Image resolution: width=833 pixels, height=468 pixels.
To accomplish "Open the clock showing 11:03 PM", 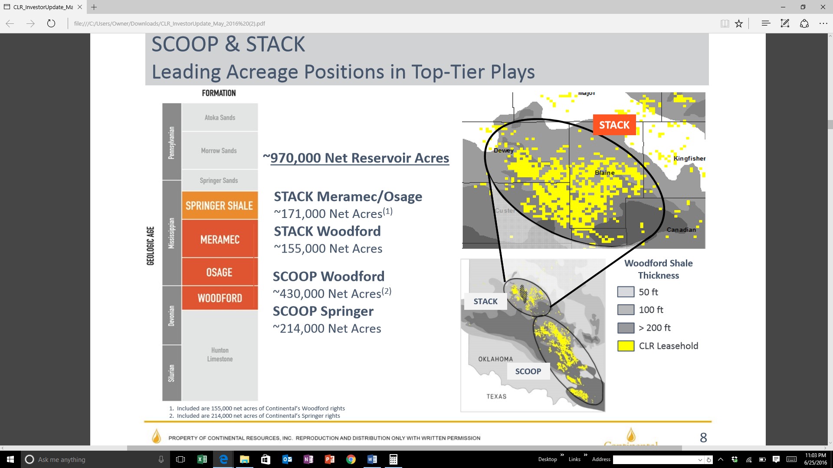I will pyautogui.click(x=816, y=459).
